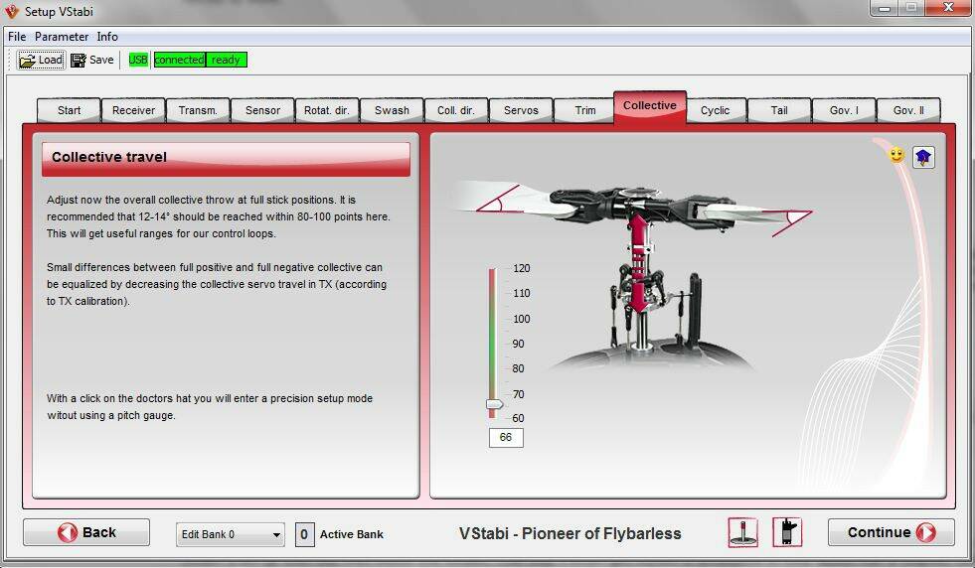Click the VStabi - Pioneer of Flybarless text
Viewport: 975px width, 568px height.
(x=570, y=533)
